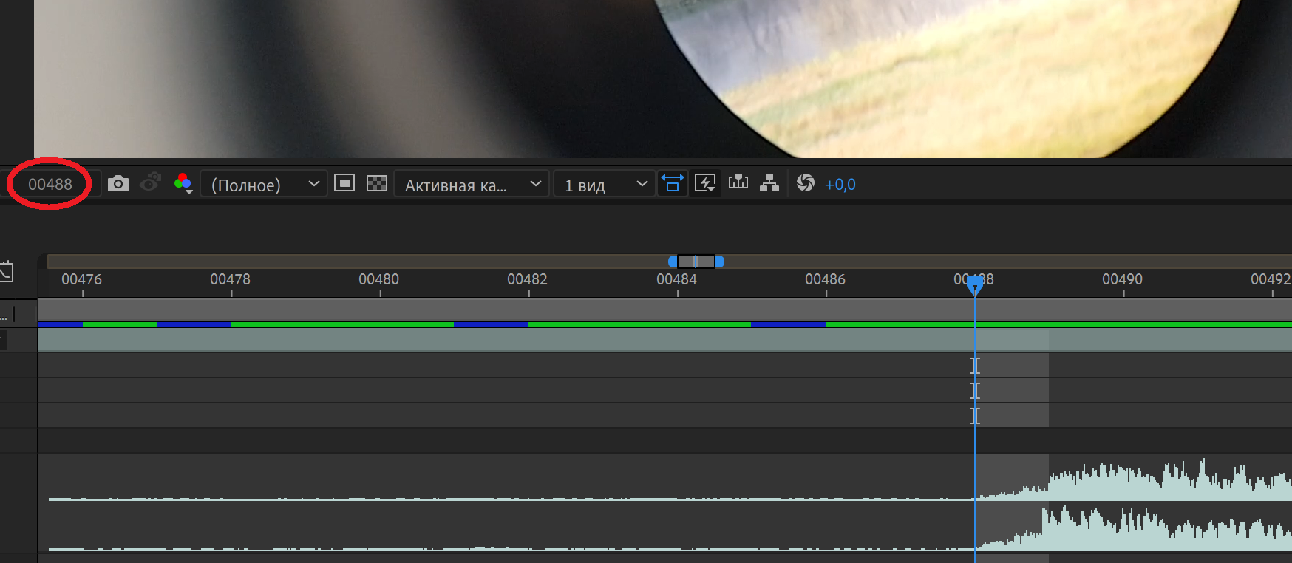Click the 00476 mark on time ruler

point(82,279)
